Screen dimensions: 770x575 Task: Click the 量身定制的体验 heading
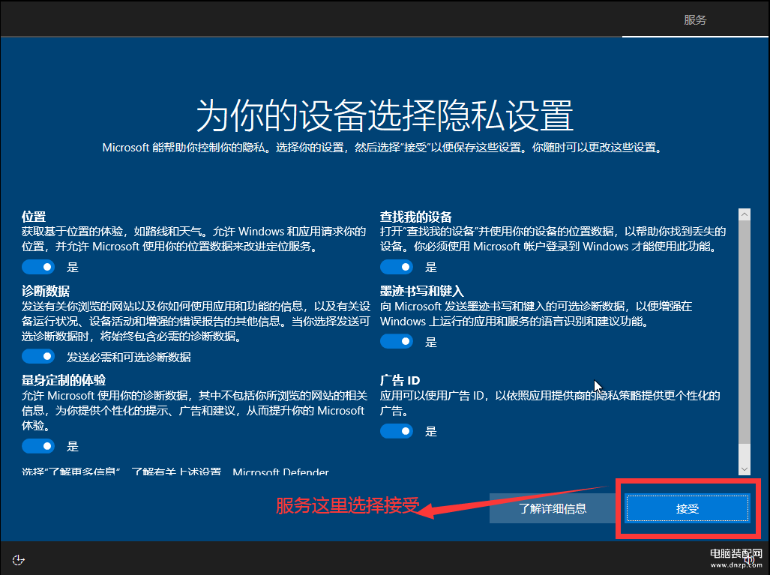63,380
